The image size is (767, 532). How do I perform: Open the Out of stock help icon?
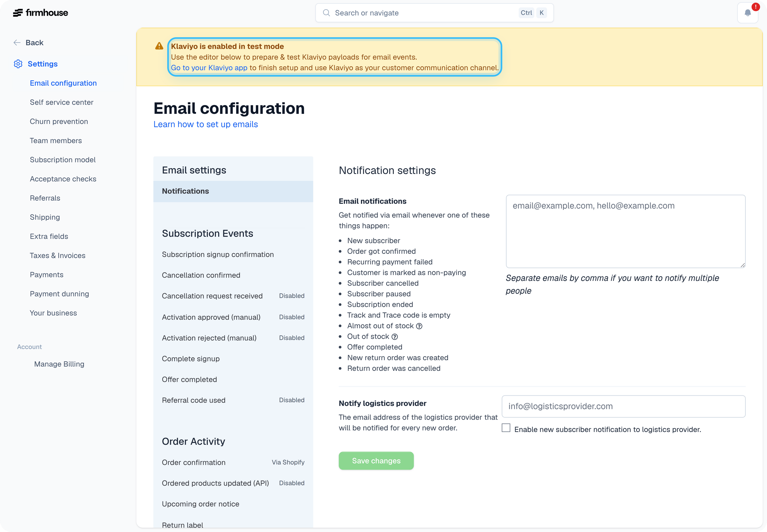tap(394, 337)
